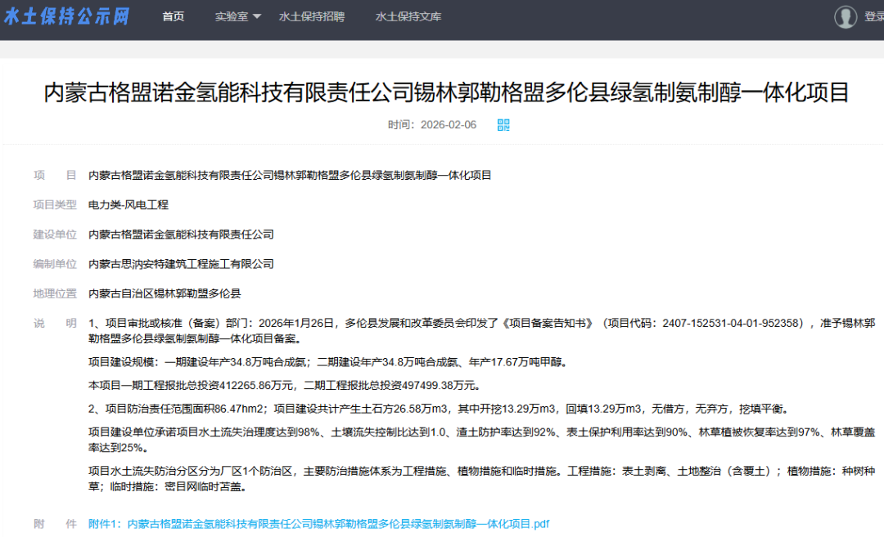Click the user avatar icon
Viewport: 884px width, 537px height.
click(x=846, y=16)
